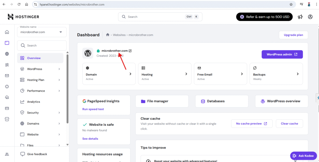The height and width of the screenshot is (162, 319).
Task: Bookmark this page with the star icon
Action: tap(291, 5)
